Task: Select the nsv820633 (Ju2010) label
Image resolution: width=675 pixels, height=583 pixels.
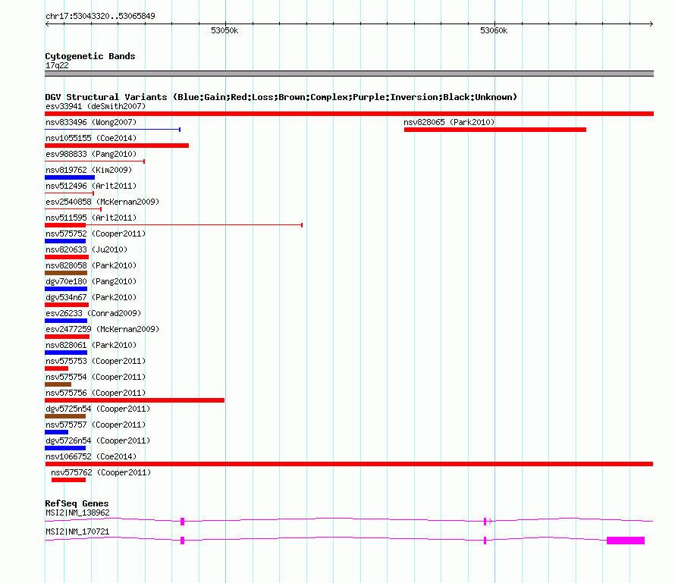Action: 86,249
